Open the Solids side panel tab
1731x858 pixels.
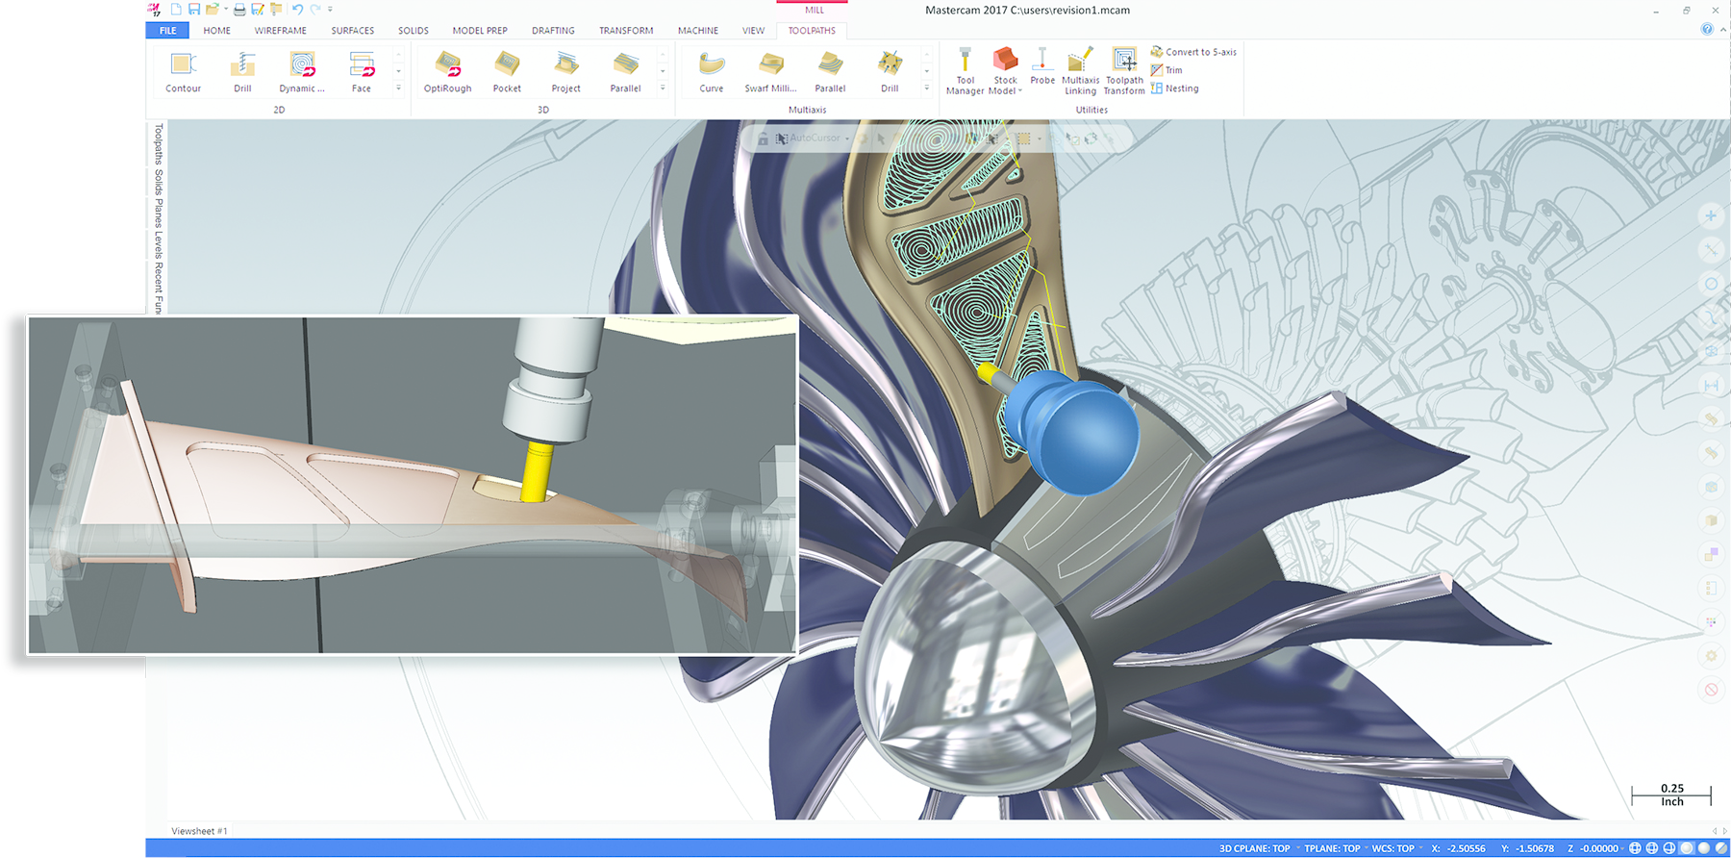pos(159,183)
